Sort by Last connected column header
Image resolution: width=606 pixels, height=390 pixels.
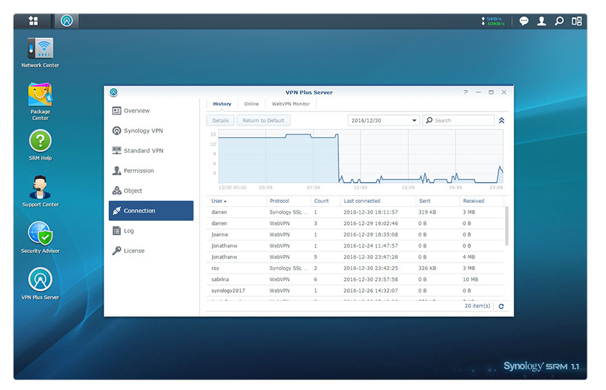click(378, 202)
